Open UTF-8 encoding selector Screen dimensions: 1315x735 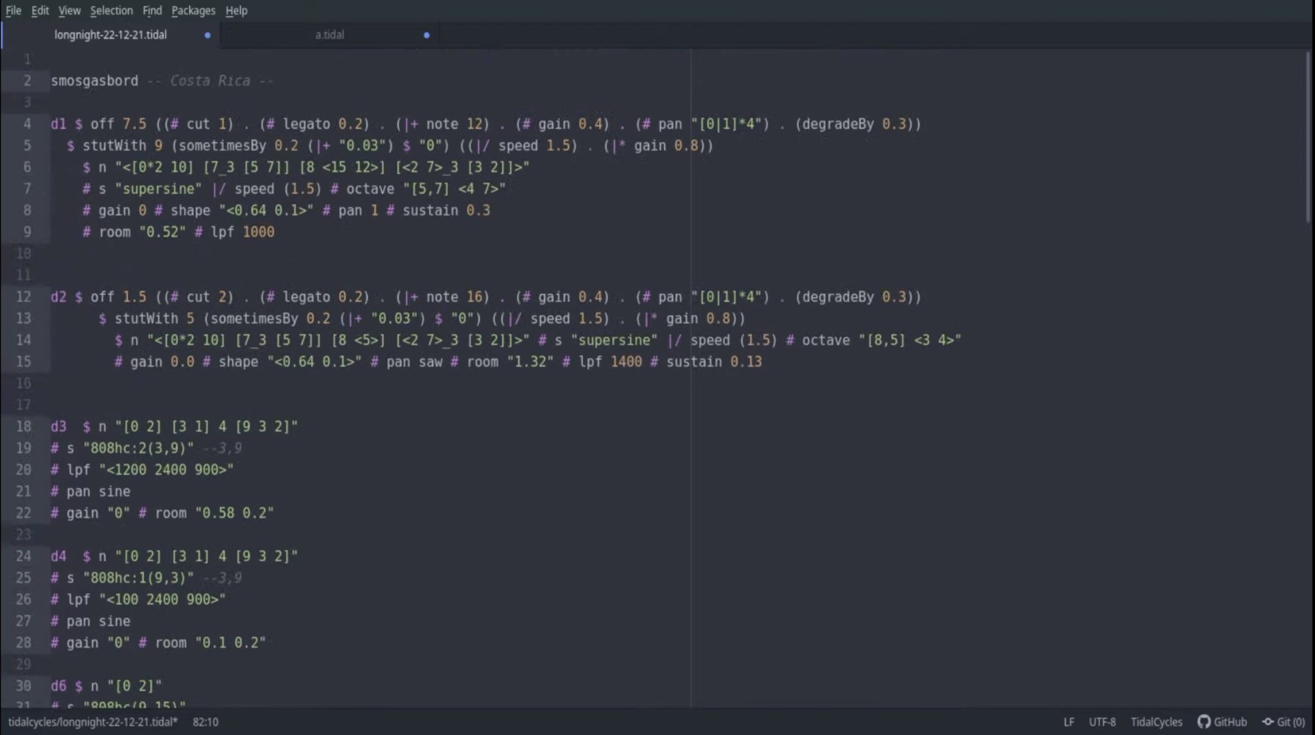1102,722
